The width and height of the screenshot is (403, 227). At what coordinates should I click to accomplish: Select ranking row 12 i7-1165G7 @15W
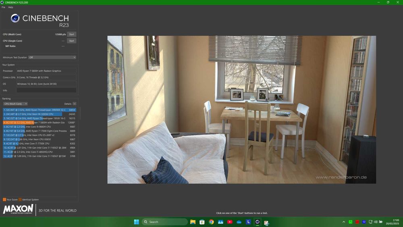point(39,156)
